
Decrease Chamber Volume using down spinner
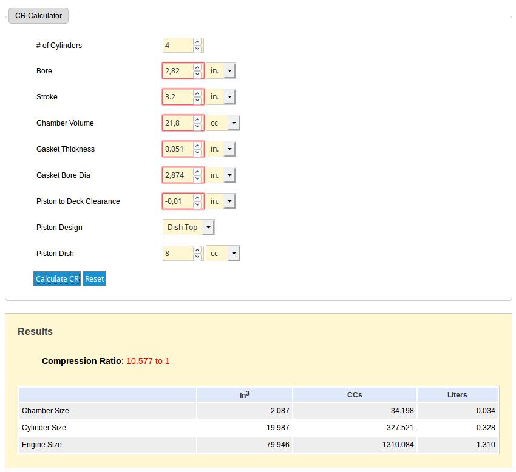tap(197, 127)
